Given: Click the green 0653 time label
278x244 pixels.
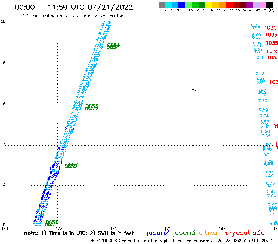Looking at the screenshot, I should [92, 107].
